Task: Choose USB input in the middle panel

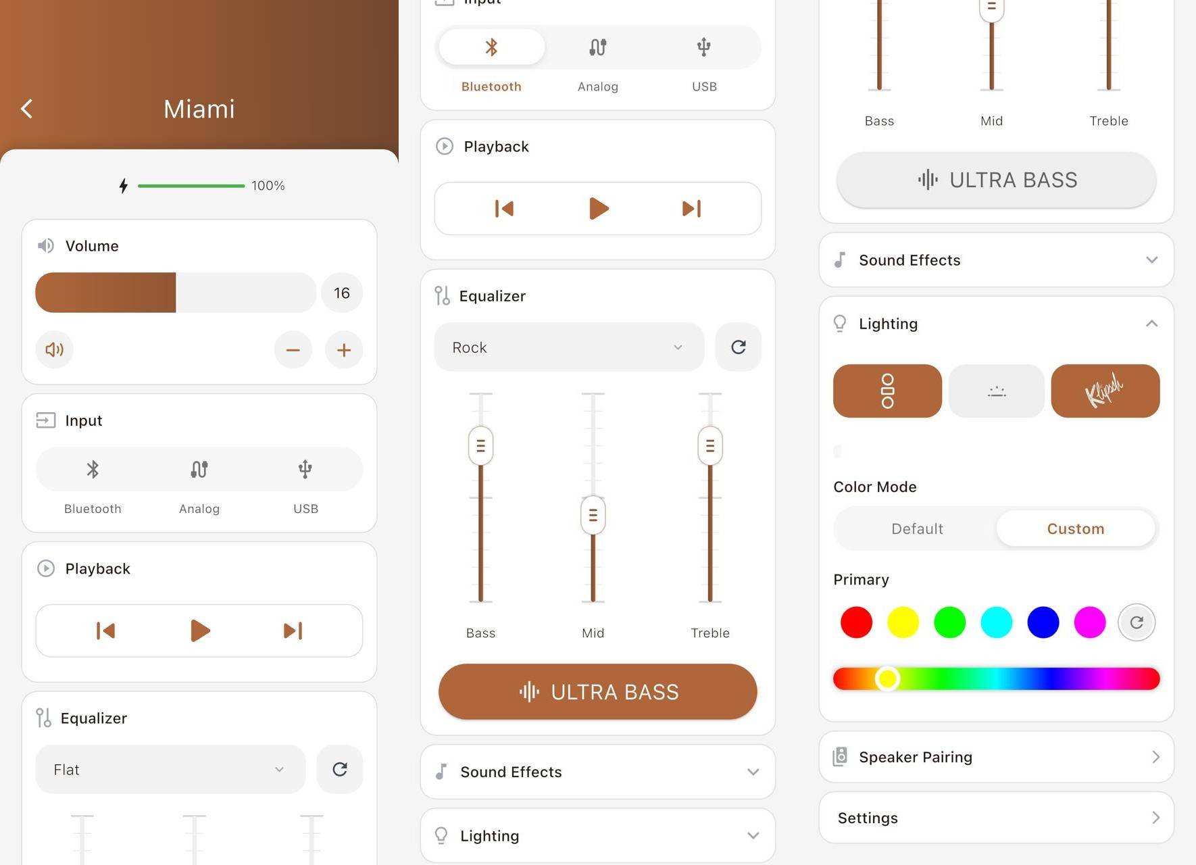Action: click(704, 47)
